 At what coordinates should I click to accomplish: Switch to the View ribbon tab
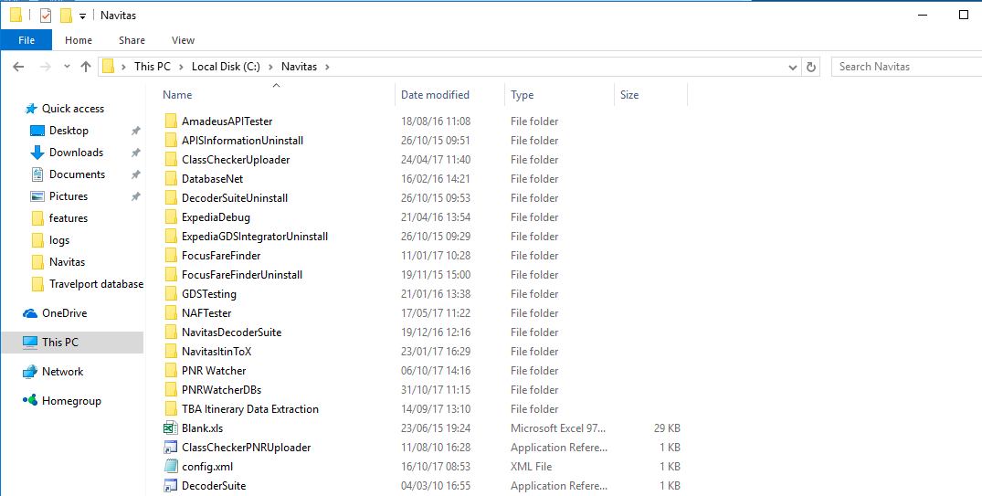183,40
